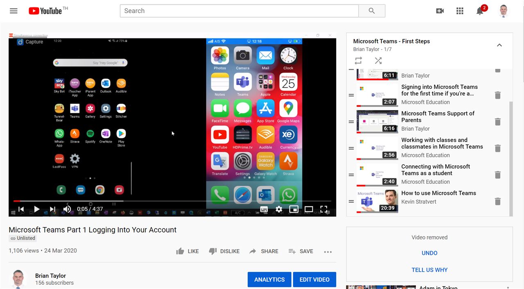The width and height of the screenshot is (524, 289).
Task: Remove 'How to use Microsoft Teams' from playlist
Action: coord(498,201)
